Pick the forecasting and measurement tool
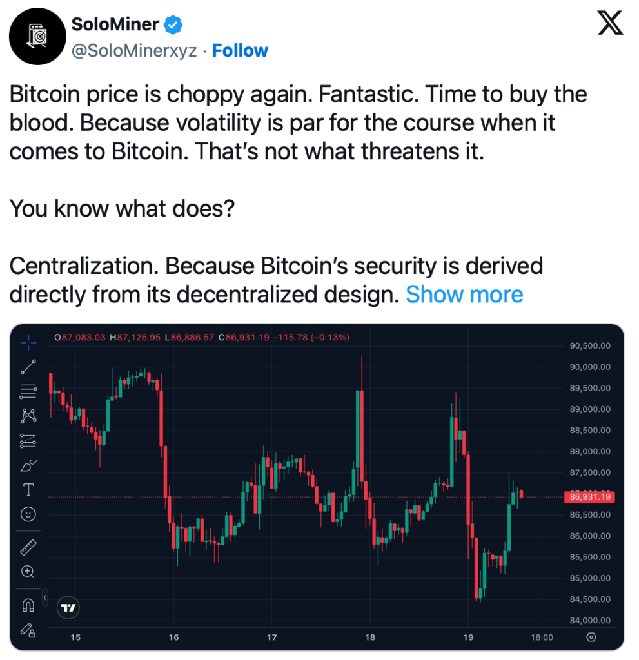The image size is (639, 660). [x=28, y=441]
